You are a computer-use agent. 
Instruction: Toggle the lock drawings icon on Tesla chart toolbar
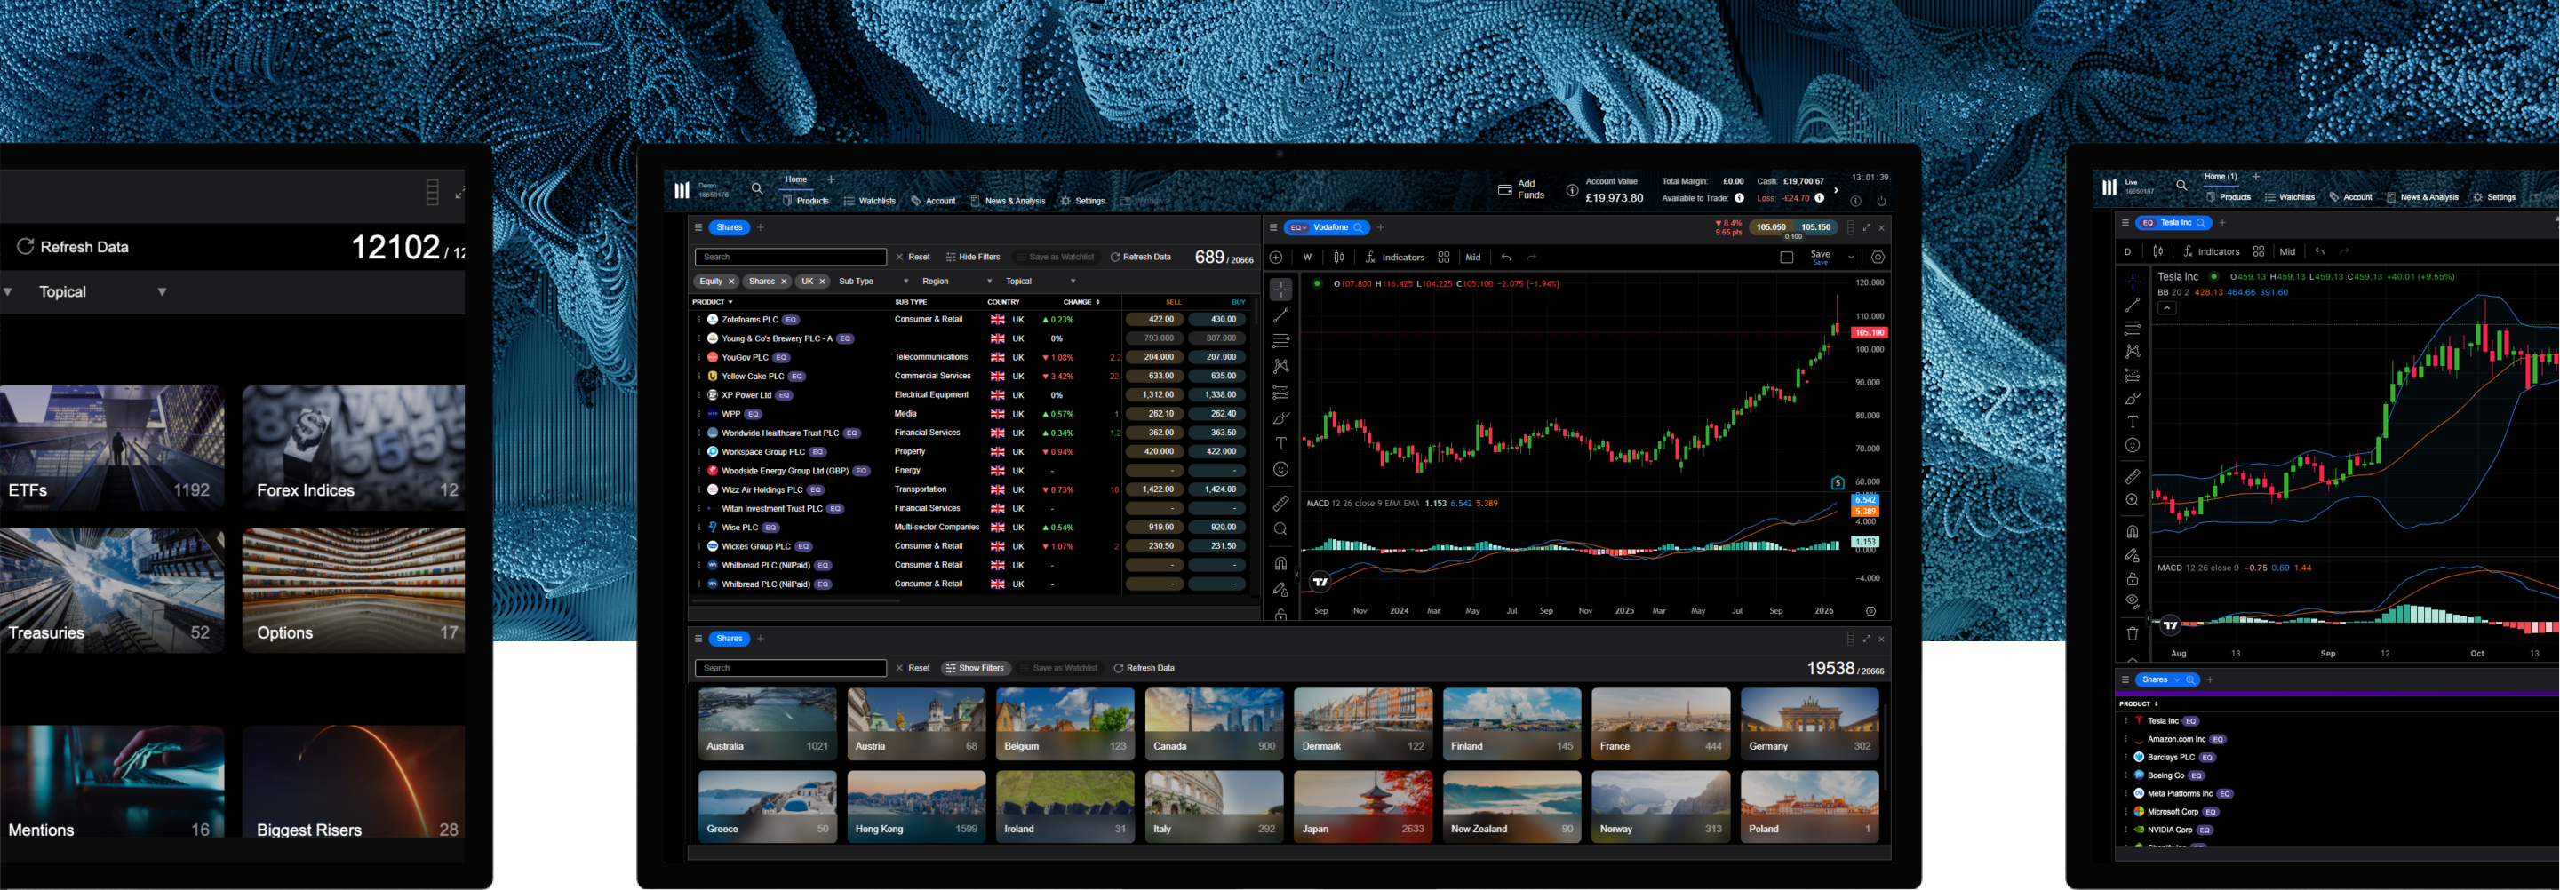2132,579
